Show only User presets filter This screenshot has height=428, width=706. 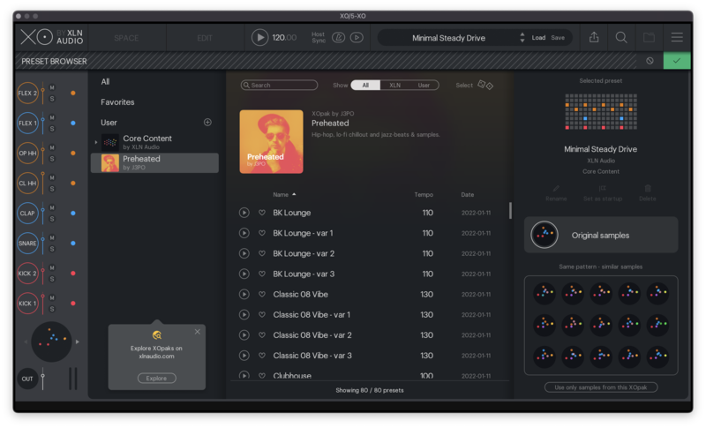(x=424, y=85)
